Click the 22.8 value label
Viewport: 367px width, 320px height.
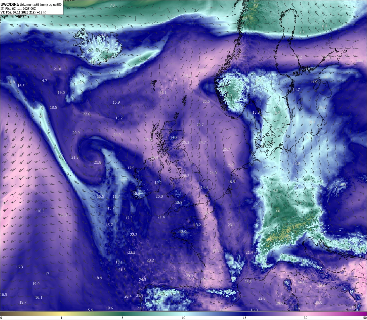(262, 298)
